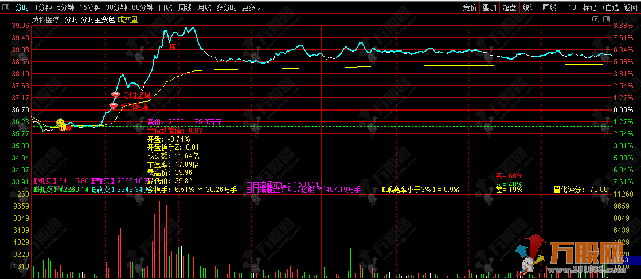Add stock via +自选 button
This screenshot has width=641, height=279.
tap(610, 7)
